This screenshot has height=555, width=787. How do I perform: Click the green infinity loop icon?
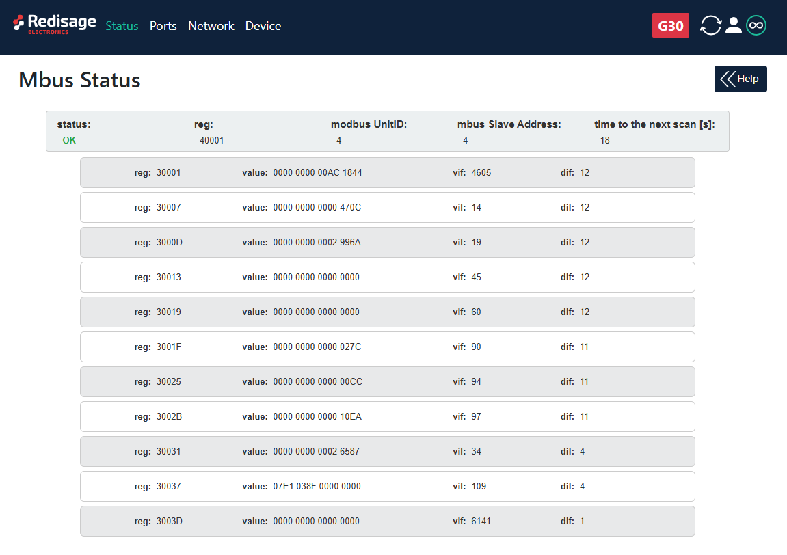(x=756, y=26)
